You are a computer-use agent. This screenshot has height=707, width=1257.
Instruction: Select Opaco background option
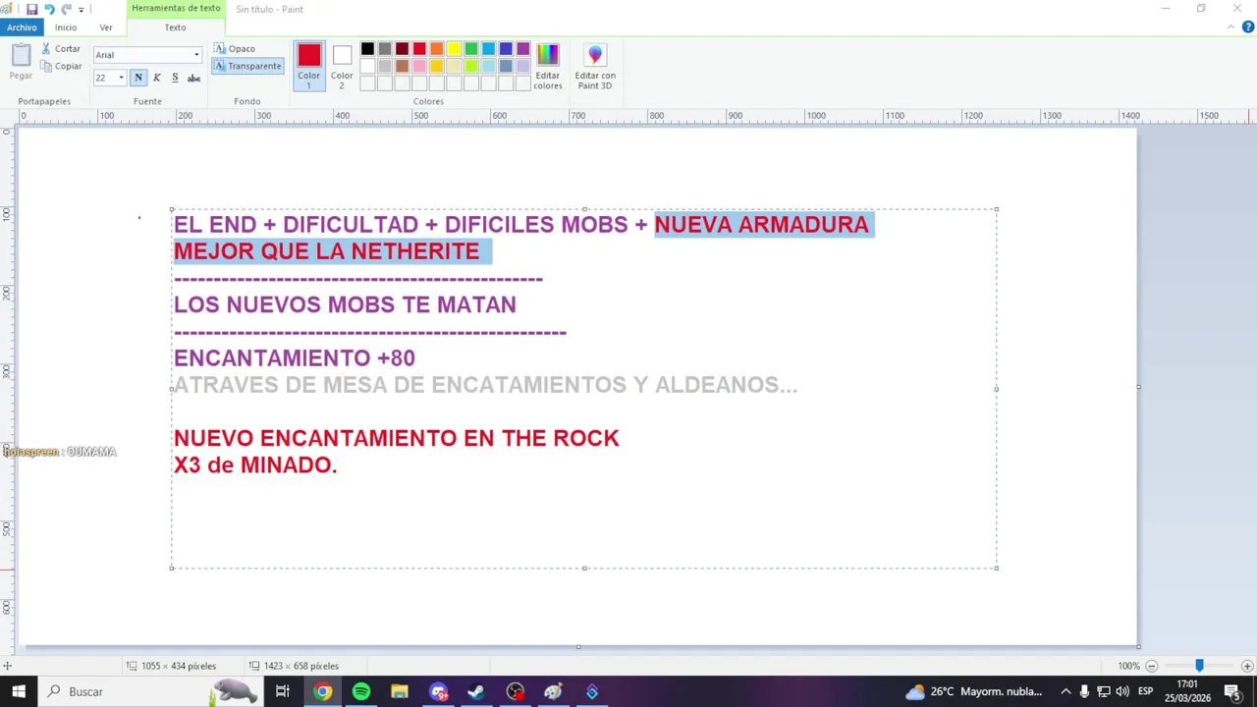[235, 48]
